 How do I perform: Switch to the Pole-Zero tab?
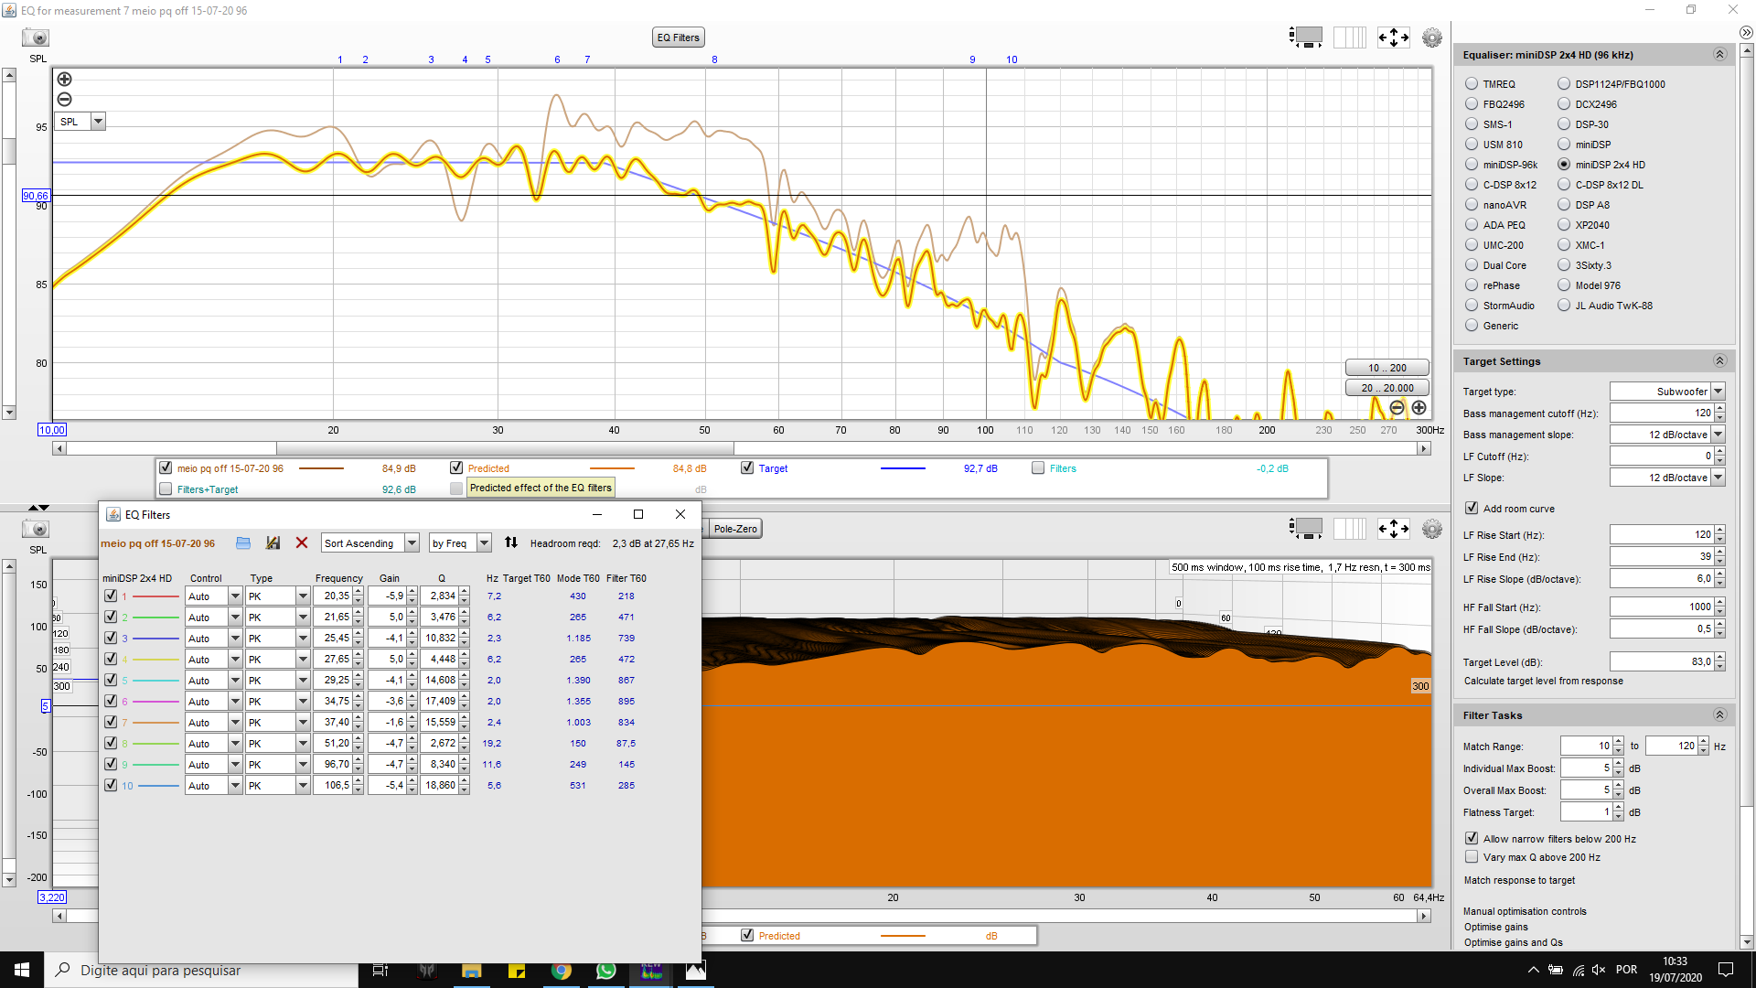(735, 529)
